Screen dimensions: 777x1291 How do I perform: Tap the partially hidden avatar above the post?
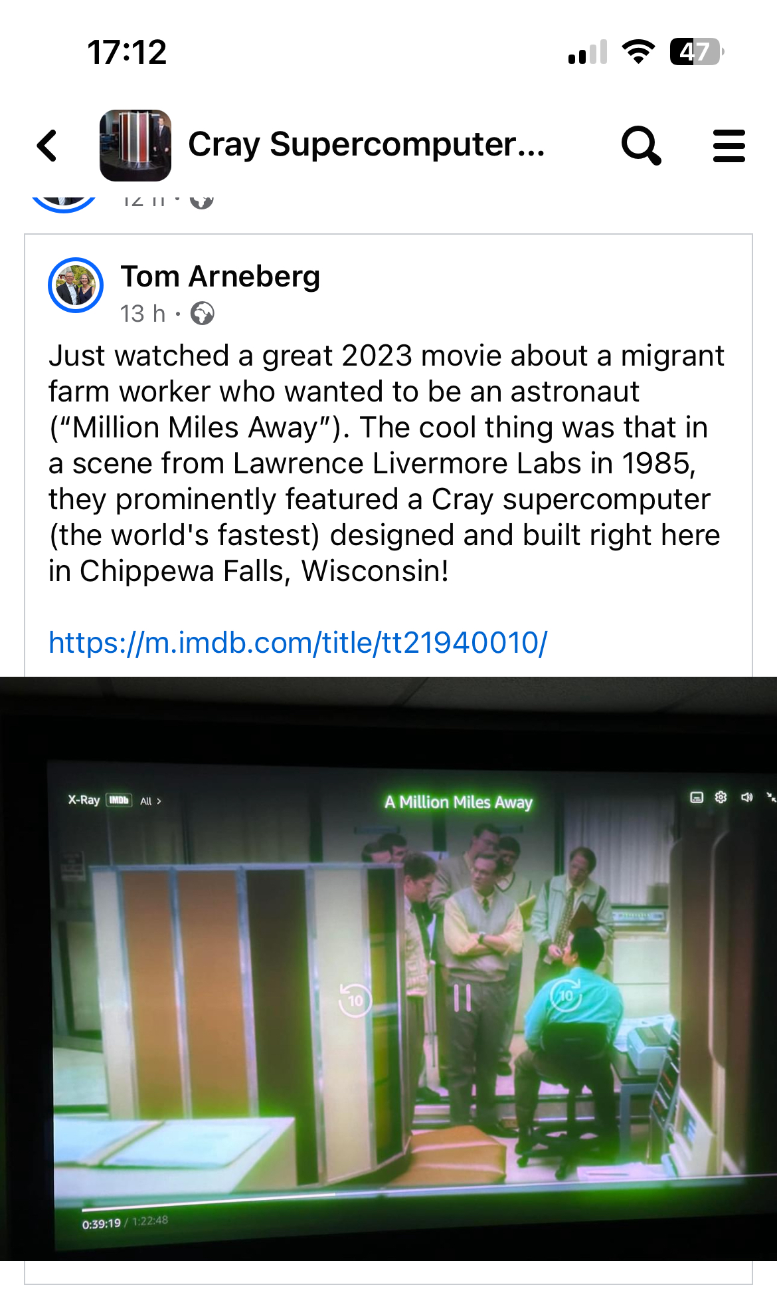point(64,202)
